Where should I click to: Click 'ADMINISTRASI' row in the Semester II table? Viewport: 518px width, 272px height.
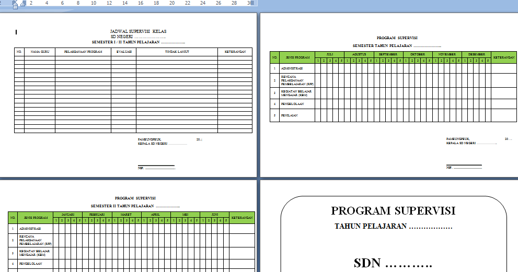click(x=30, y=229)
